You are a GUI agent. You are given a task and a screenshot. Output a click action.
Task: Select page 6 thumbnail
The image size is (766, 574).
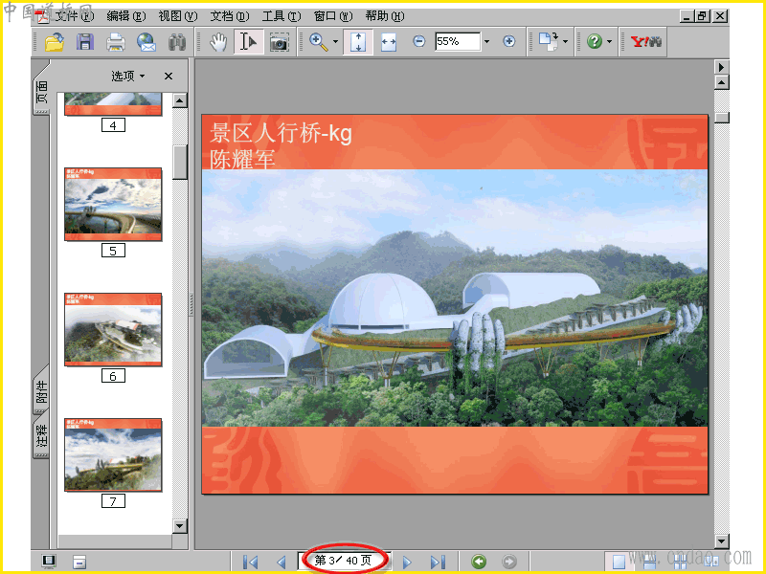pyautogui.click(x=113, y=329)
